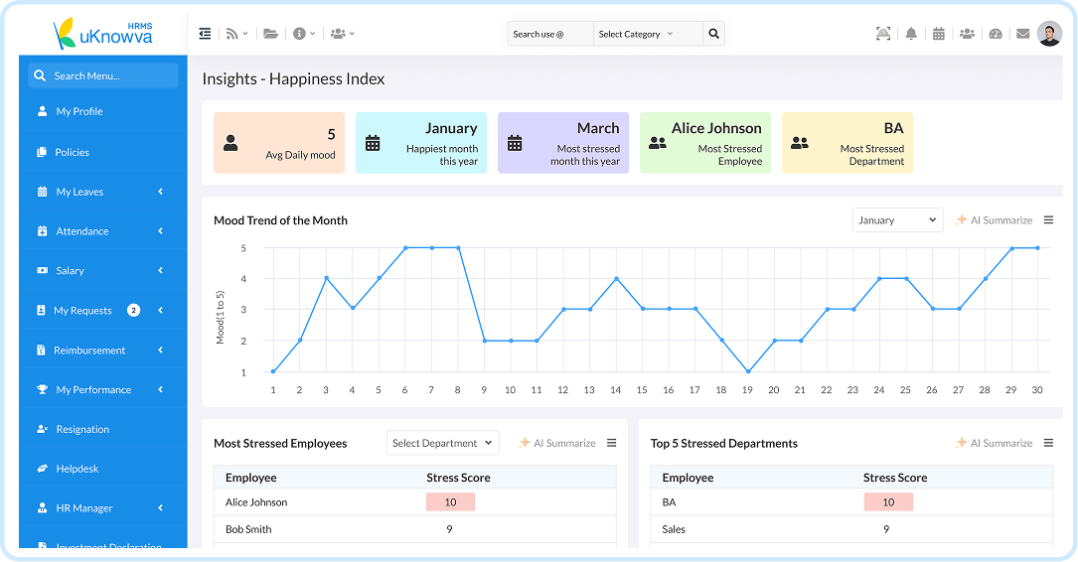
Task: Click the open folder icon in toolbar
Action: tap(271, 34)
